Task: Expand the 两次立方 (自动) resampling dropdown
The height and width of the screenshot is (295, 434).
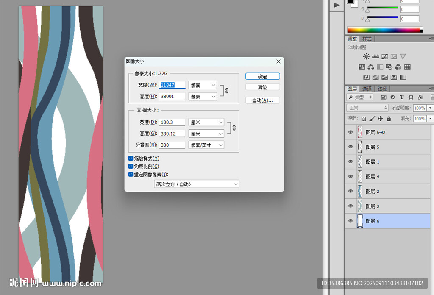Action: click(196, 184)
